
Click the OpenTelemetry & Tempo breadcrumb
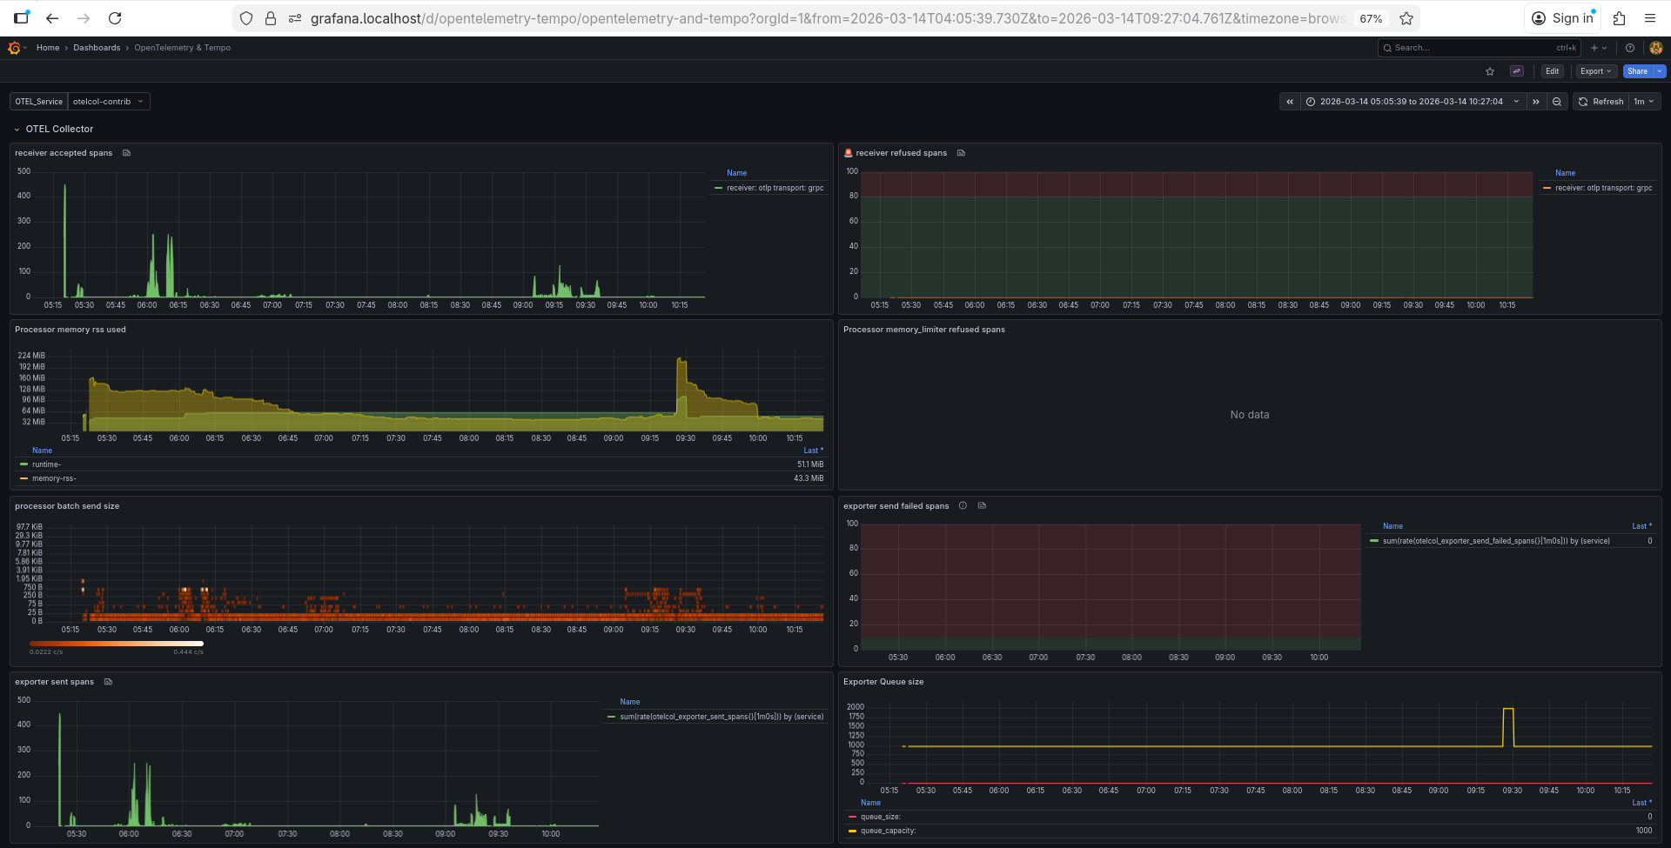click(182, 48)
